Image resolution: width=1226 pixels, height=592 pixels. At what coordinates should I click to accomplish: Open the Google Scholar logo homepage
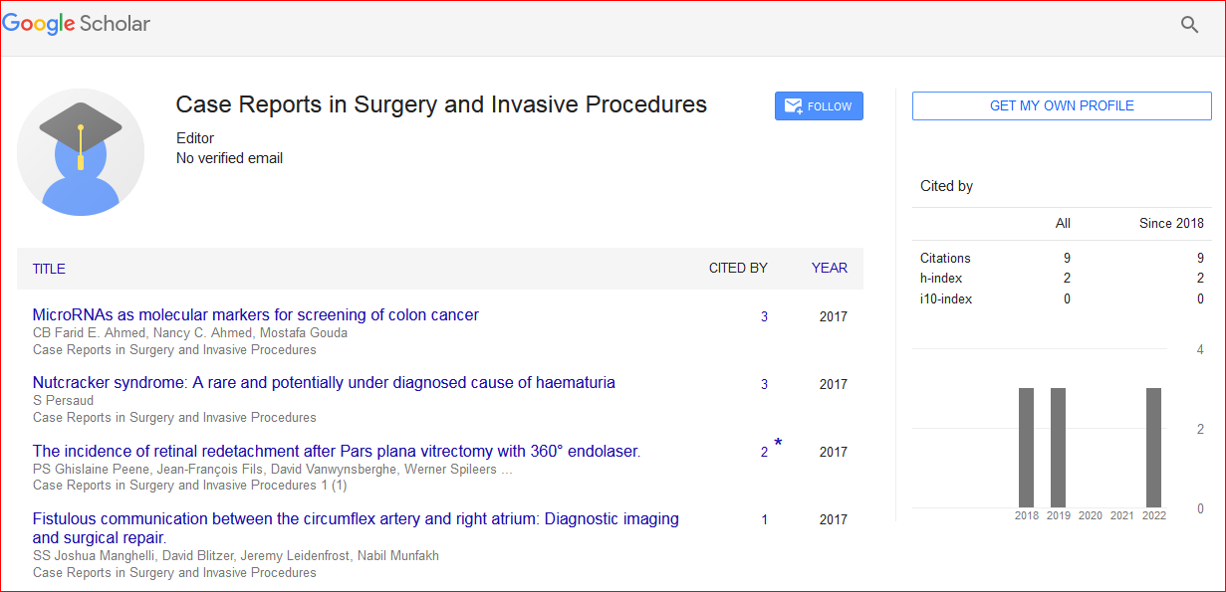[x=77, y=24]
